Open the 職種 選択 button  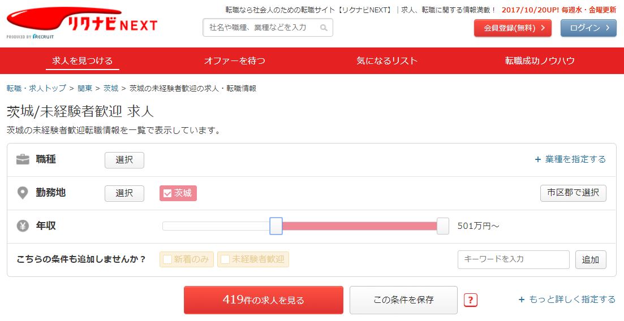click(124, 160)
